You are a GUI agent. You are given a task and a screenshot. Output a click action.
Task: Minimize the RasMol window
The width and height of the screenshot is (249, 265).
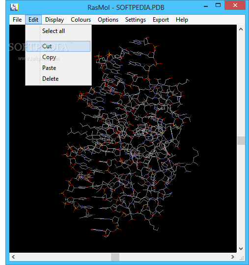[x=206, y=6]
